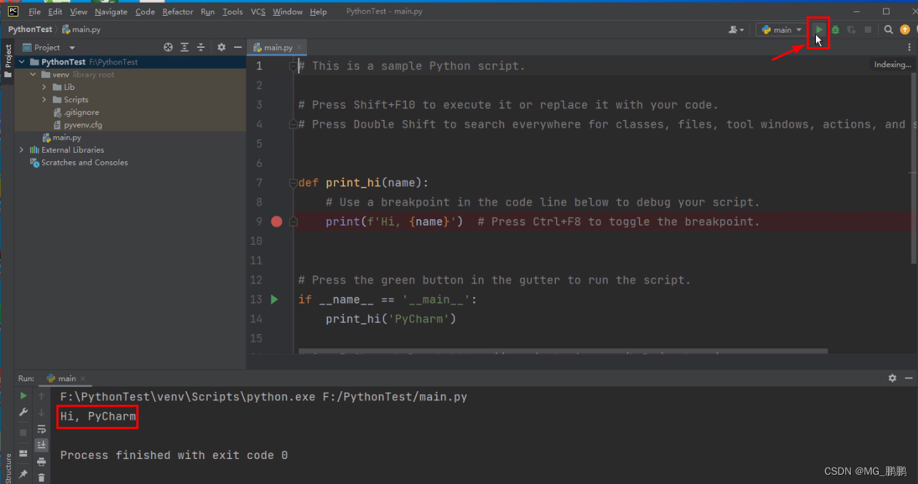Expand the External Libraries node
The image size is (918, 484).
(x=21, y=150)
